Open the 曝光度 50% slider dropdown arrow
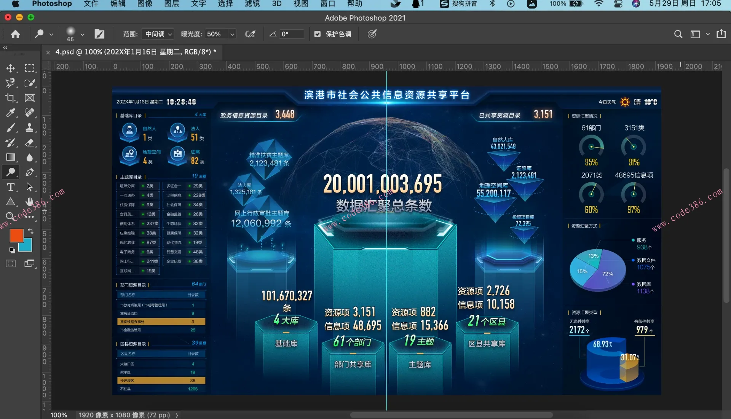Screen dimensions: 731x419 click(232, 34)
